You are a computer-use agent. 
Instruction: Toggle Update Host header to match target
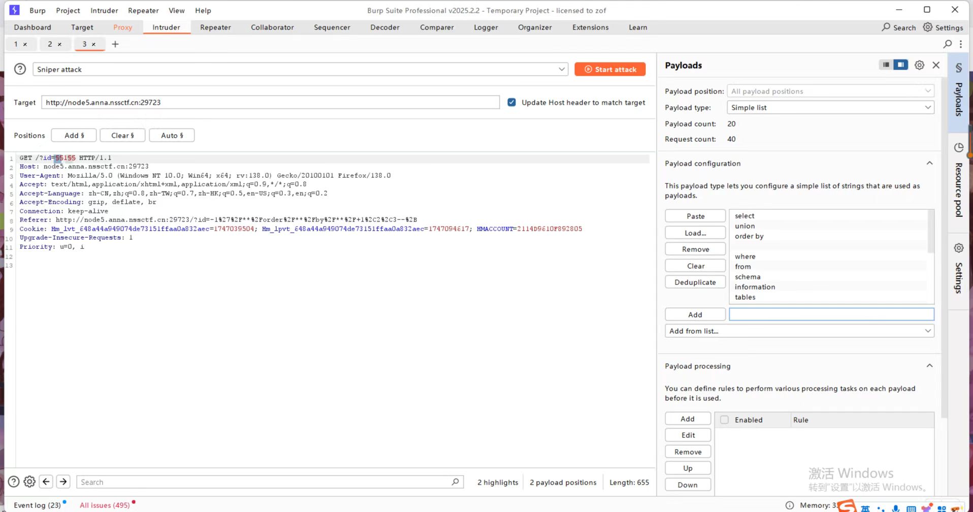pos(511,102)
